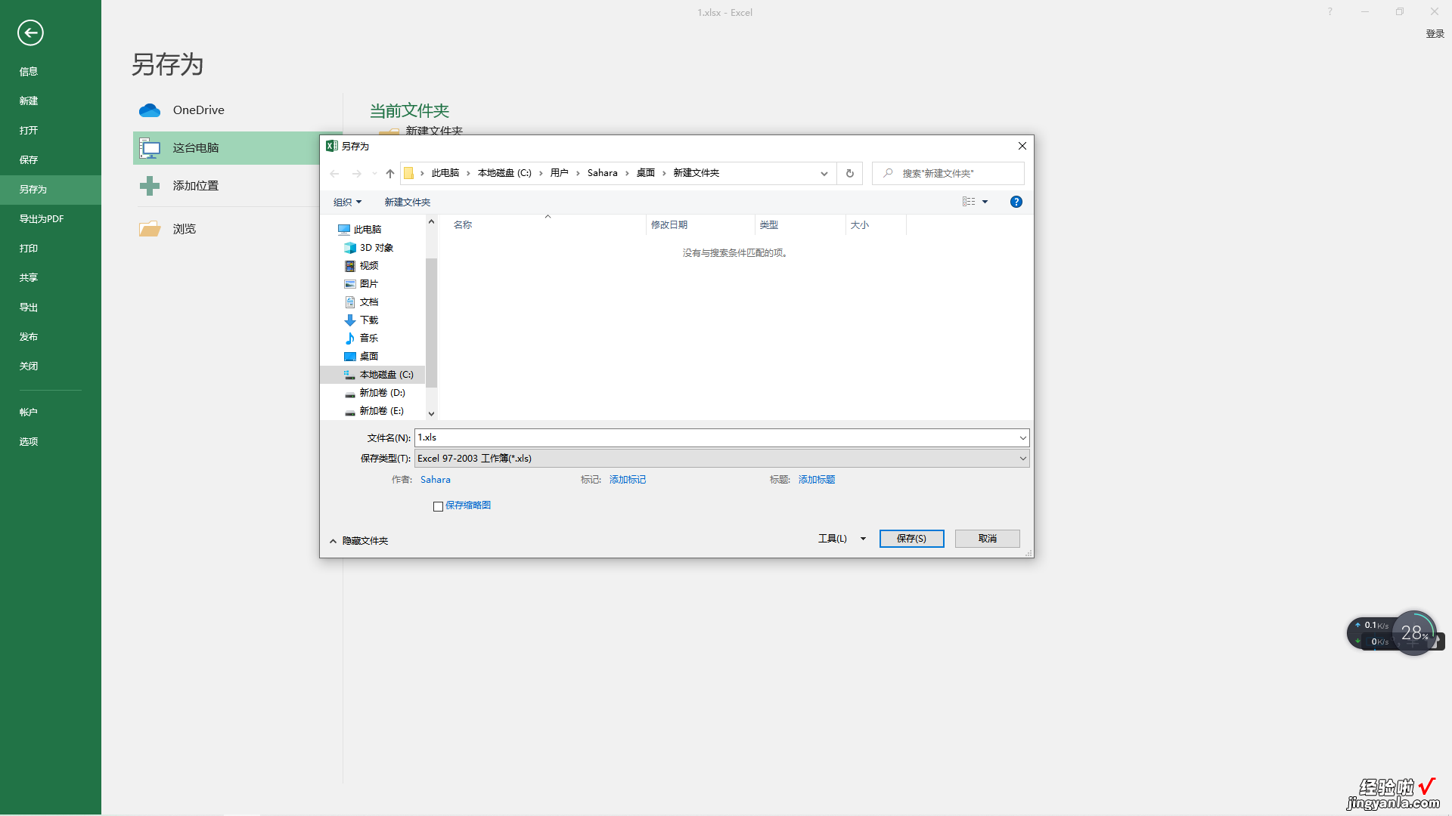Click the author name Sahara
Screen dimensions: 1452x816
tap(436, 480)
